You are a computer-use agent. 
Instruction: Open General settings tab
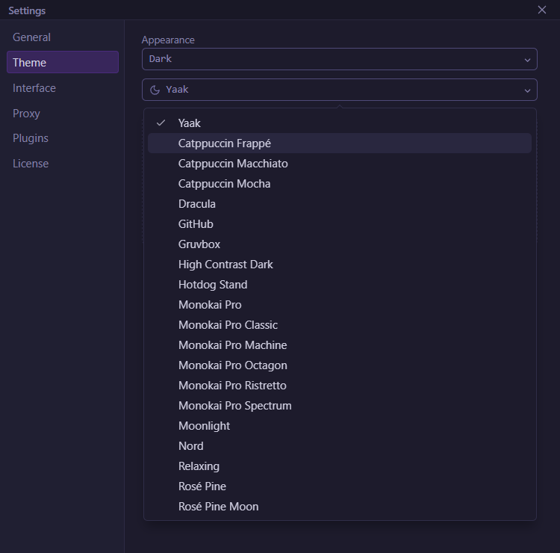point(31,37)
